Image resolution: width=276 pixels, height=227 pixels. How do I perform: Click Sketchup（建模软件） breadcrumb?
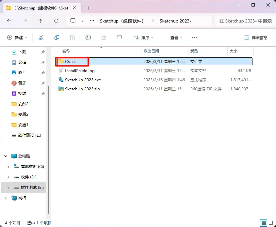[x=122, y=21]
